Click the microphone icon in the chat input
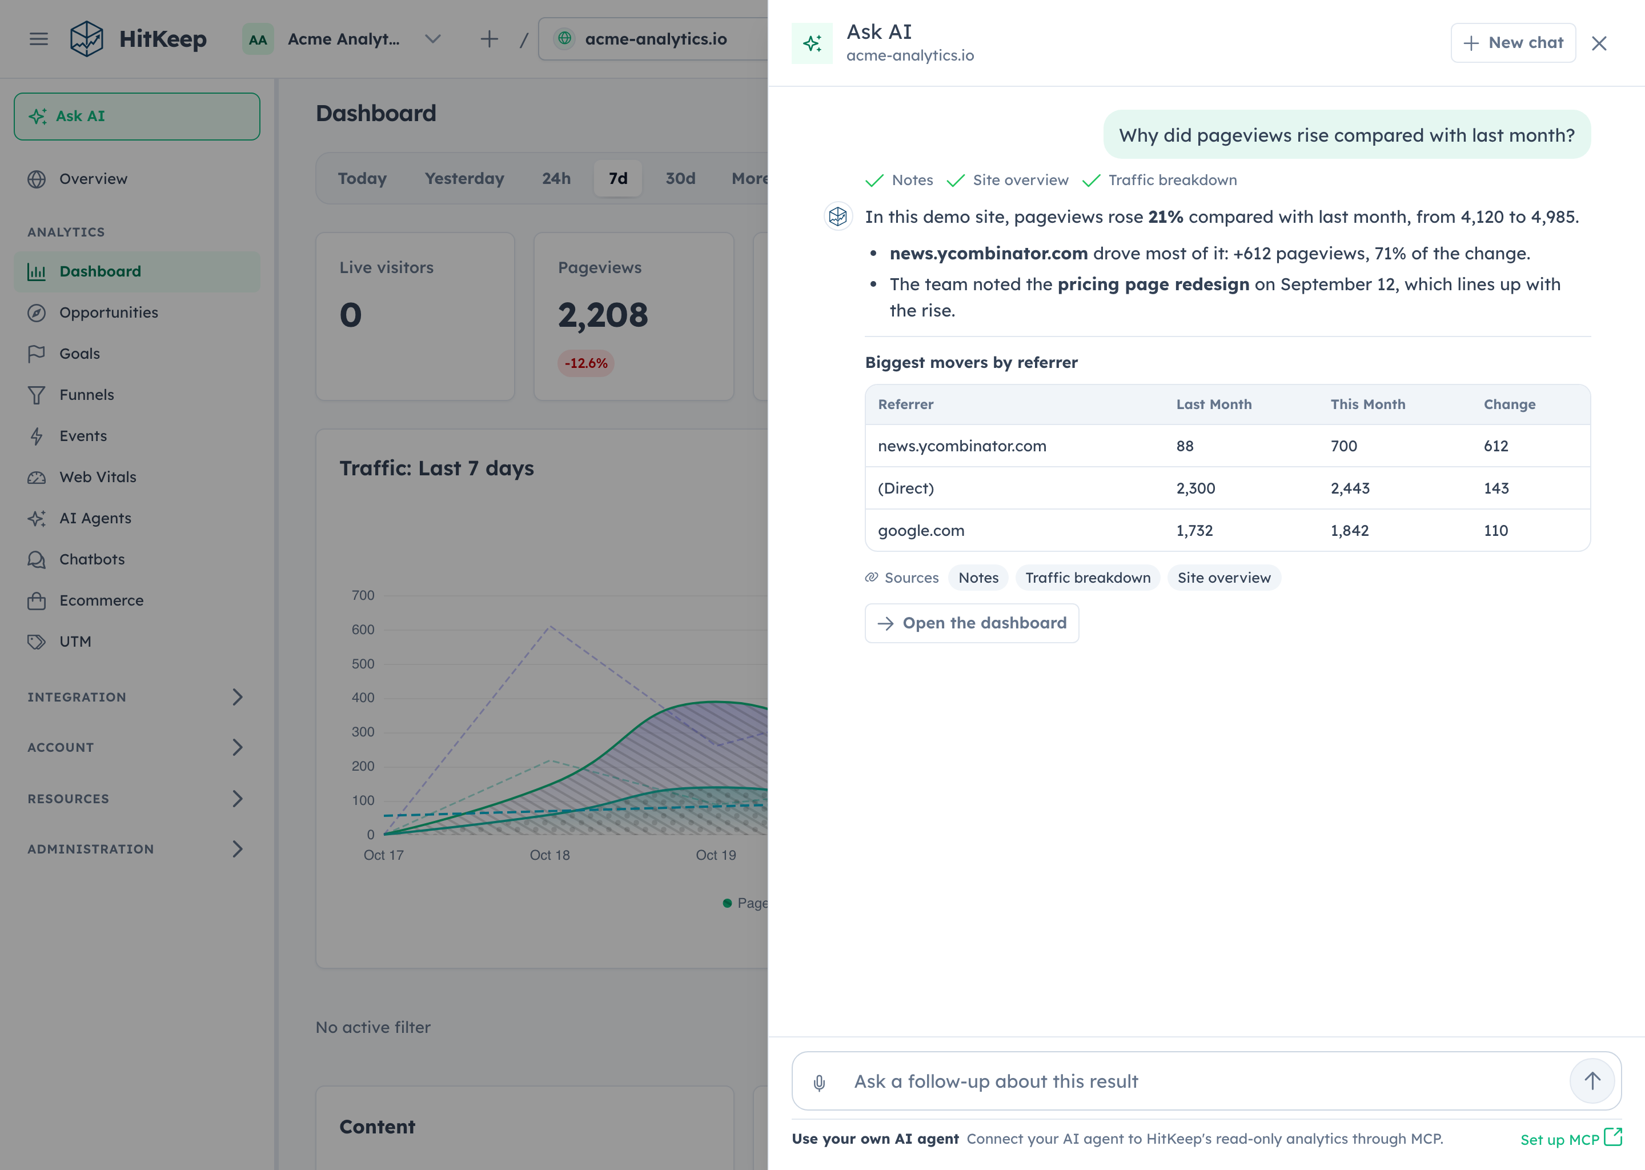 [819, 1082]
